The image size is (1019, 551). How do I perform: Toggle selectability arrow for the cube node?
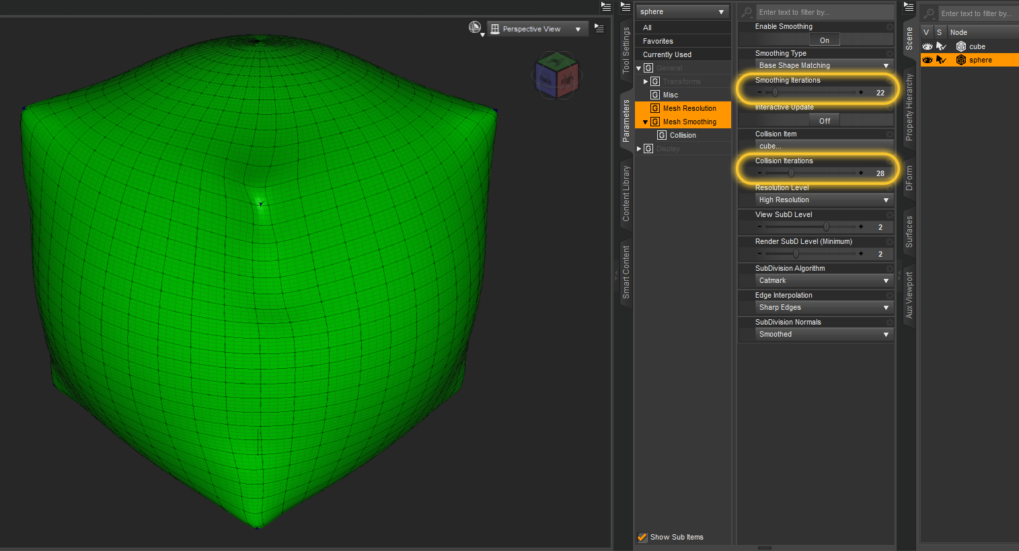point(941,46)
